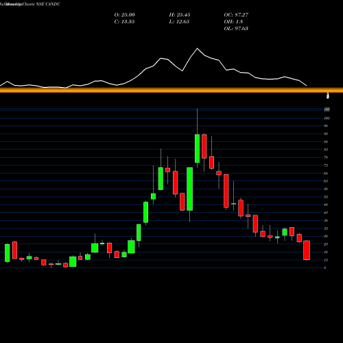Click the highest peak of the white line chart
The height and width of the screenshot is (343, 343).
point(198,49)
